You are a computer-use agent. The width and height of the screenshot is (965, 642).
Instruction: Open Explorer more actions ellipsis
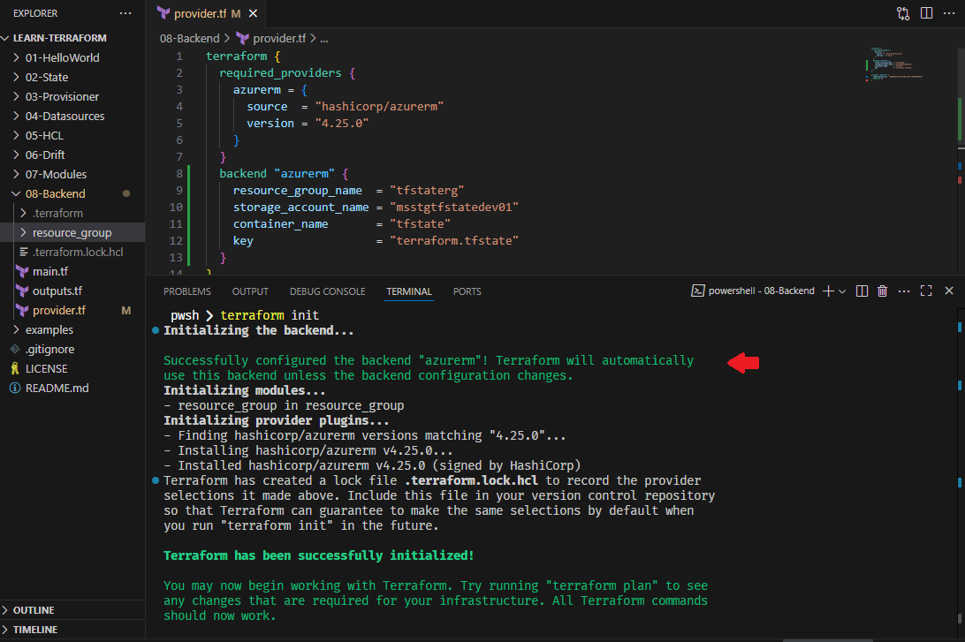coord(125,13)
